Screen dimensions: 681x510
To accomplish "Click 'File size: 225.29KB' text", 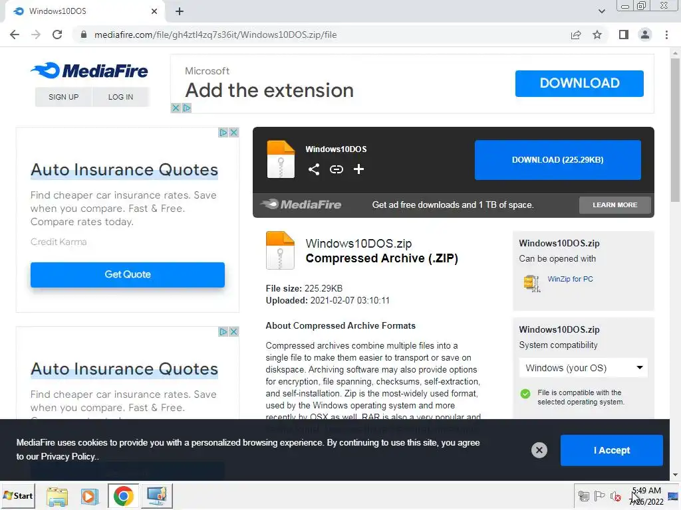I will click(x=304, y=288).
